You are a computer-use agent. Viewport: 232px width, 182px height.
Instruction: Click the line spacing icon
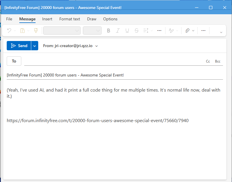(x=146, y=31)
